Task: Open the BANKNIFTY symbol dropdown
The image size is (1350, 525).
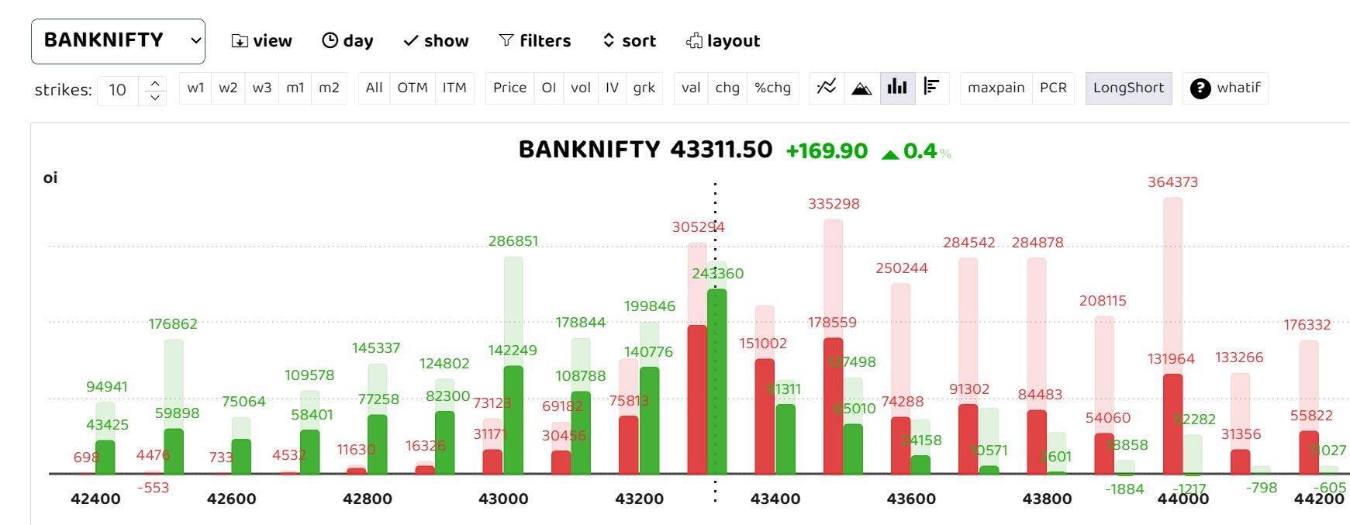Action: [x=118, y=41]
